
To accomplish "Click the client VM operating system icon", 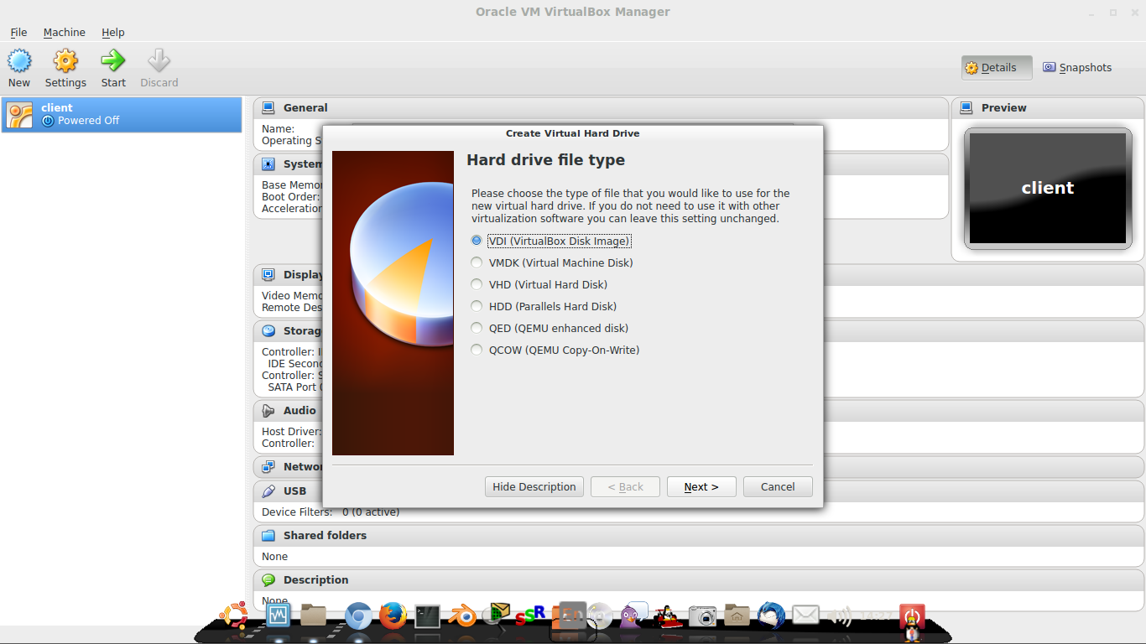I will [x=19, y=115].
